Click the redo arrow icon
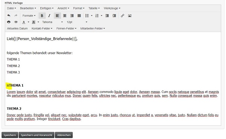 click(16, 15)
